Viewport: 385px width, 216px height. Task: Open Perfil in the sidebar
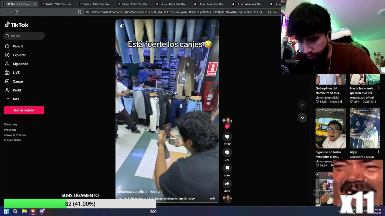pyautogui.click(x=17, y=90)
